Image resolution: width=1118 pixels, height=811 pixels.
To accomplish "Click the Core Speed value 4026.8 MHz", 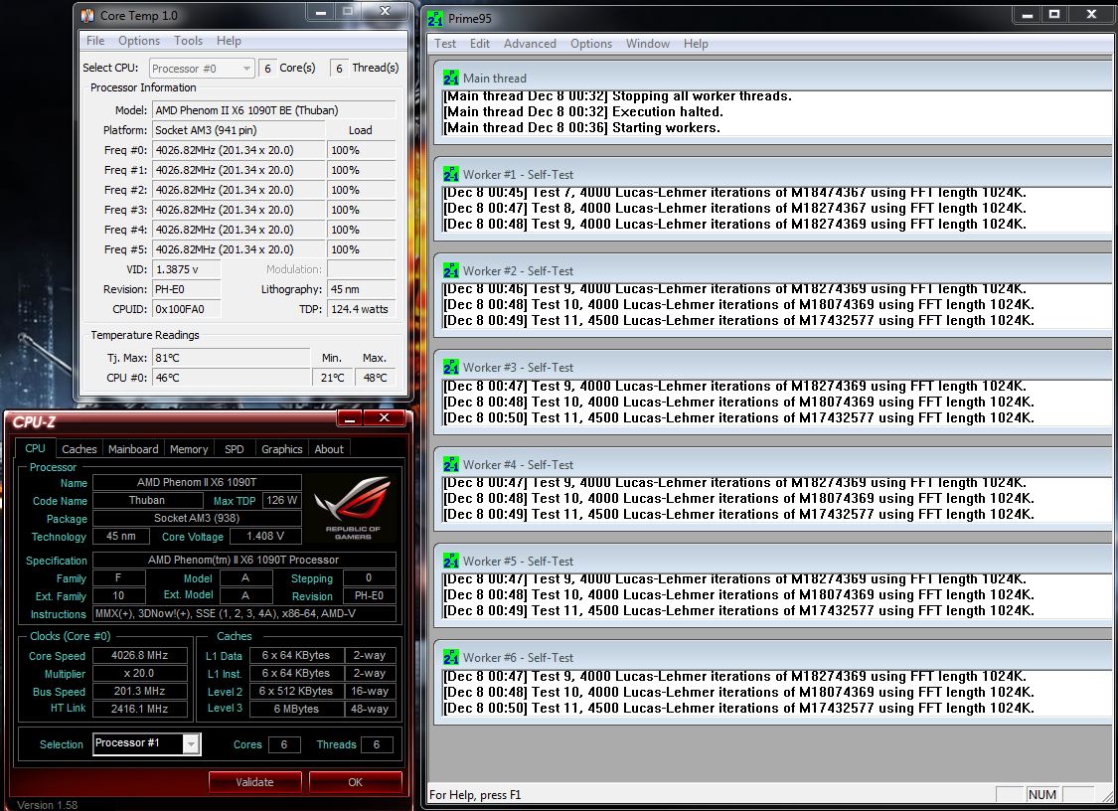I will pos(140,655).
